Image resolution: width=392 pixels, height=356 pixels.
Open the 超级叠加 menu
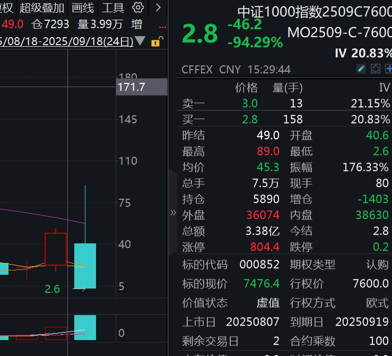point(42,7)
